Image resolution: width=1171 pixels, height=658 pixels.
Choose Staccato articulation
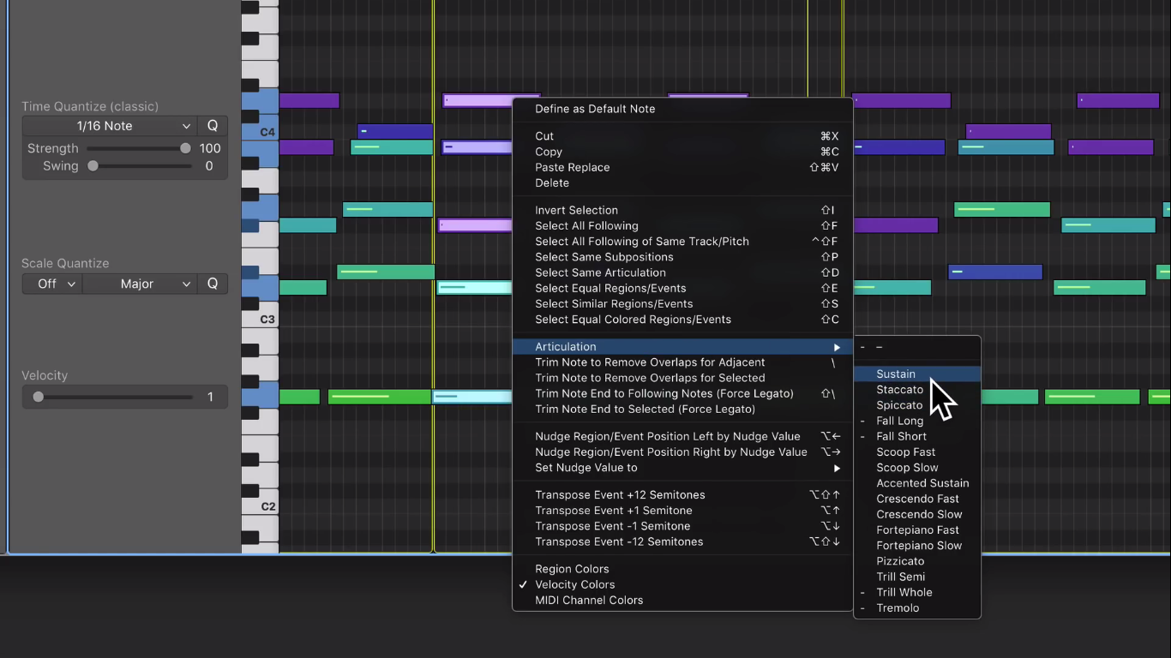point(917,390)
